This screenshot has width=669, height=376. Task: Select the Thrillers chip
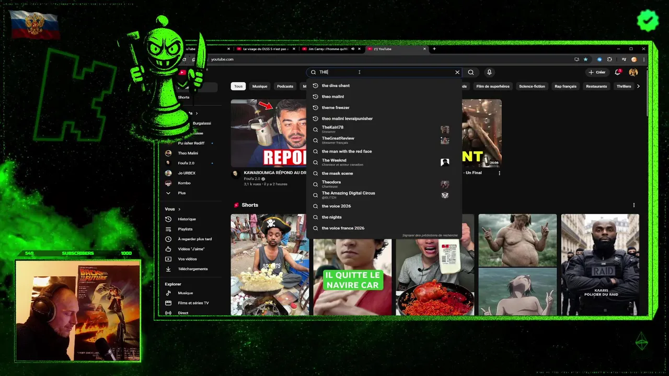624,86
